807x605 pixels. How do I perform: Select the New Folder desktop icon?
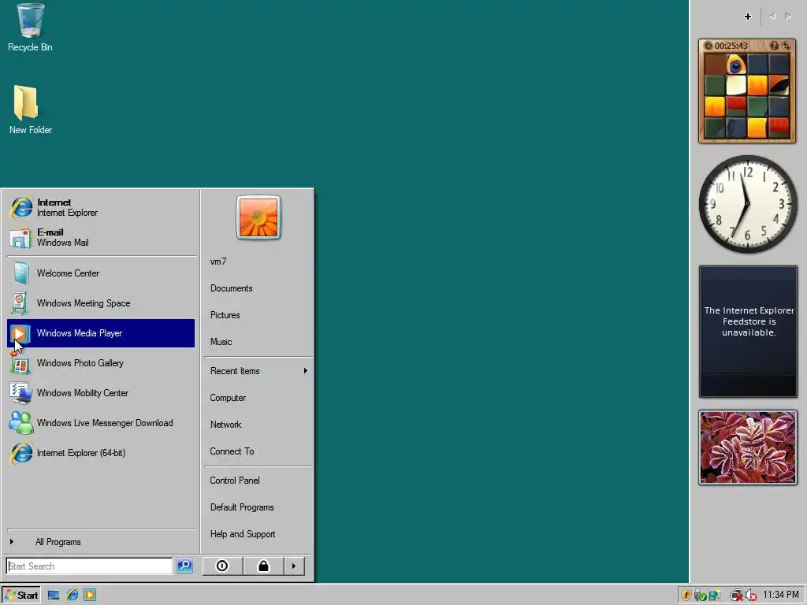point(30,110)
